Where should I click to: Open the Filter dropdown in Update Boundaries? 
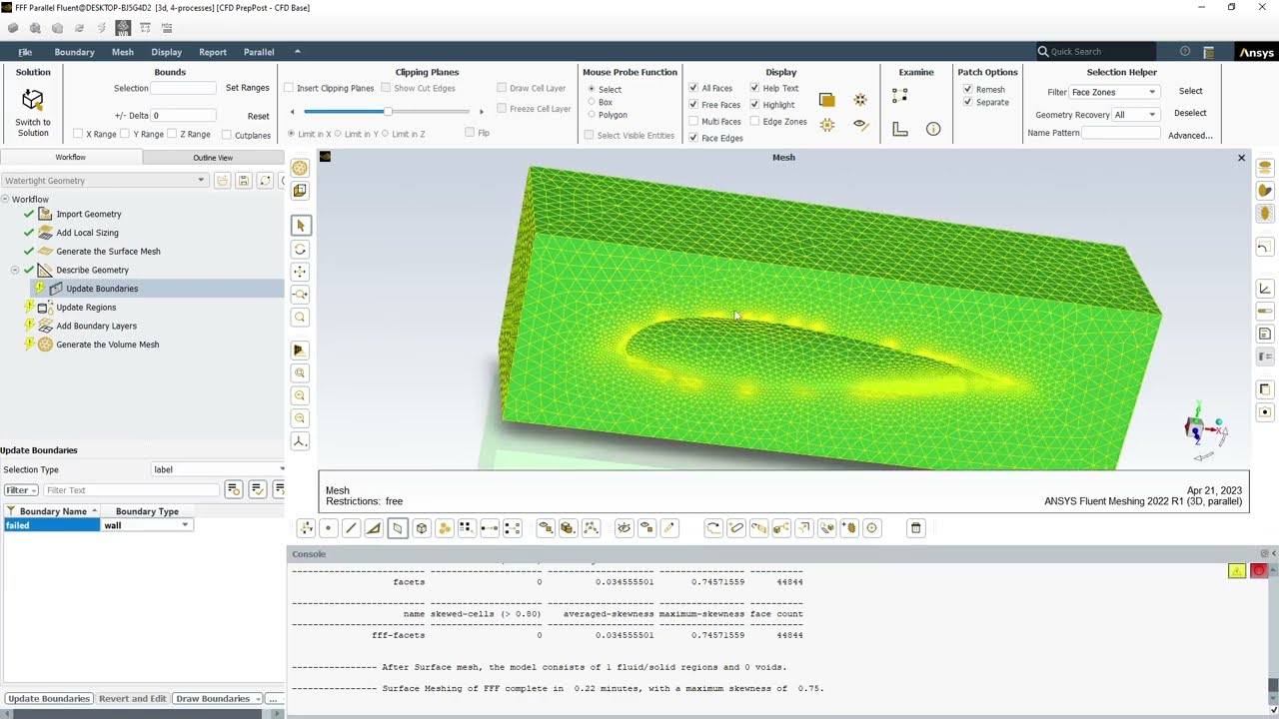21,490
